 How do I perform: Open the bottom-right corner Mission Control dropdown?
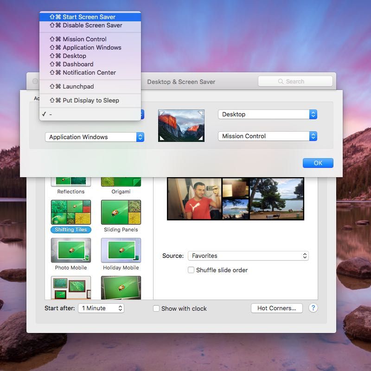[x=268, y=136]
